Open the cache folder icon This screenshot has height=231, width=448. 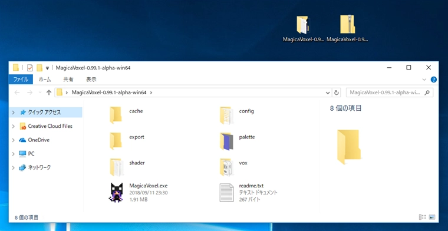pyautogui.click(x=116, y=115)
